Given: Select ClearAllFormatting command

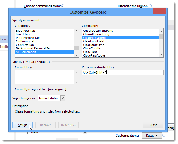Looking at the screenshot, I should tap(120, 34).
